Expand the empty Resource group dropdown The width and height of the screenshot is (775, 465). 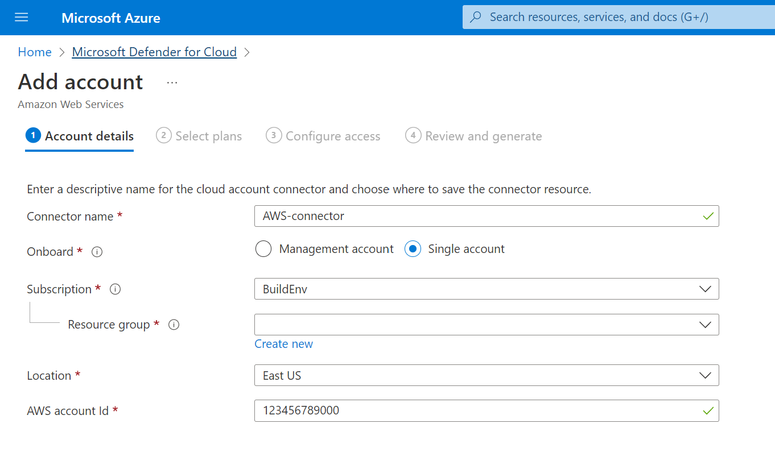(x=487, y=325)
